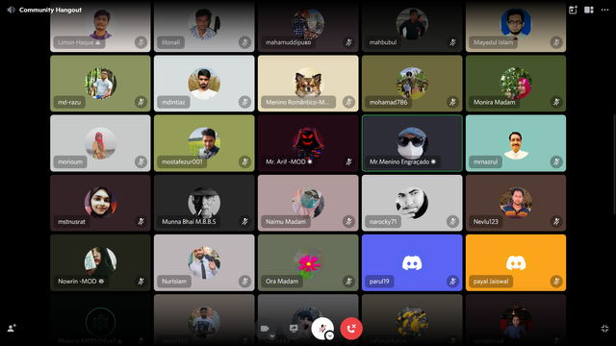Start sharing your screen
616x346 pixels.
point(294,329)
